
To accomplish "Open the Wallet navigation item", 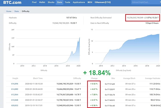I will (x=42, y=2).
